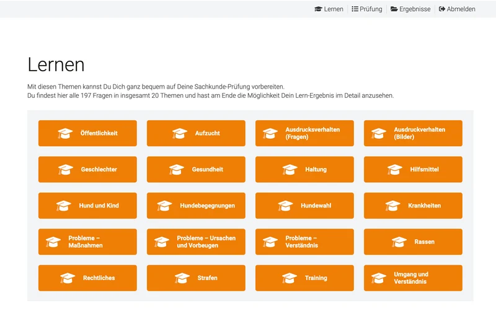
Task: Select the Probleme – Verständnis topic
Action: click(304, 242)
